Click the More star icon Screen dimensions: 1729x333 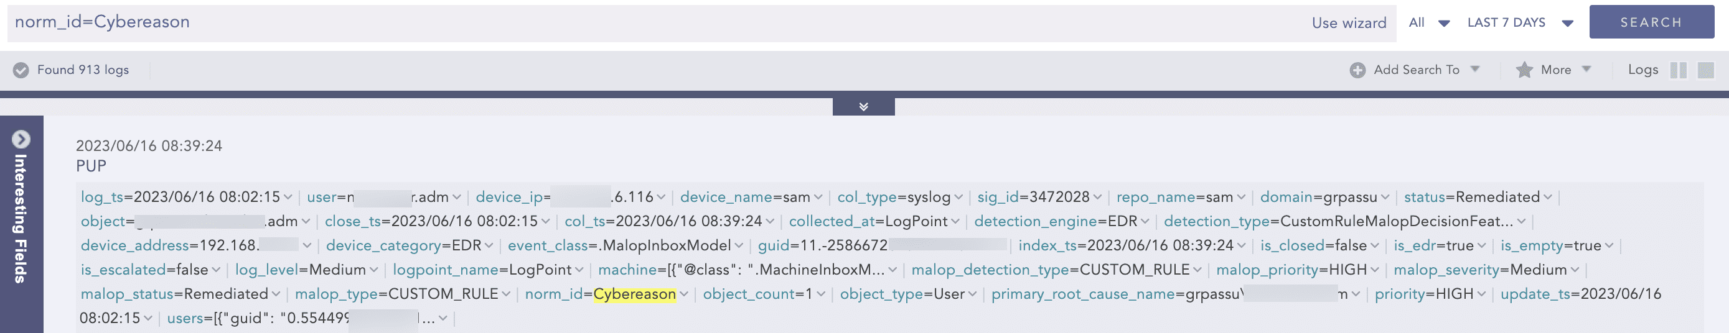[x=1524, y=70]
